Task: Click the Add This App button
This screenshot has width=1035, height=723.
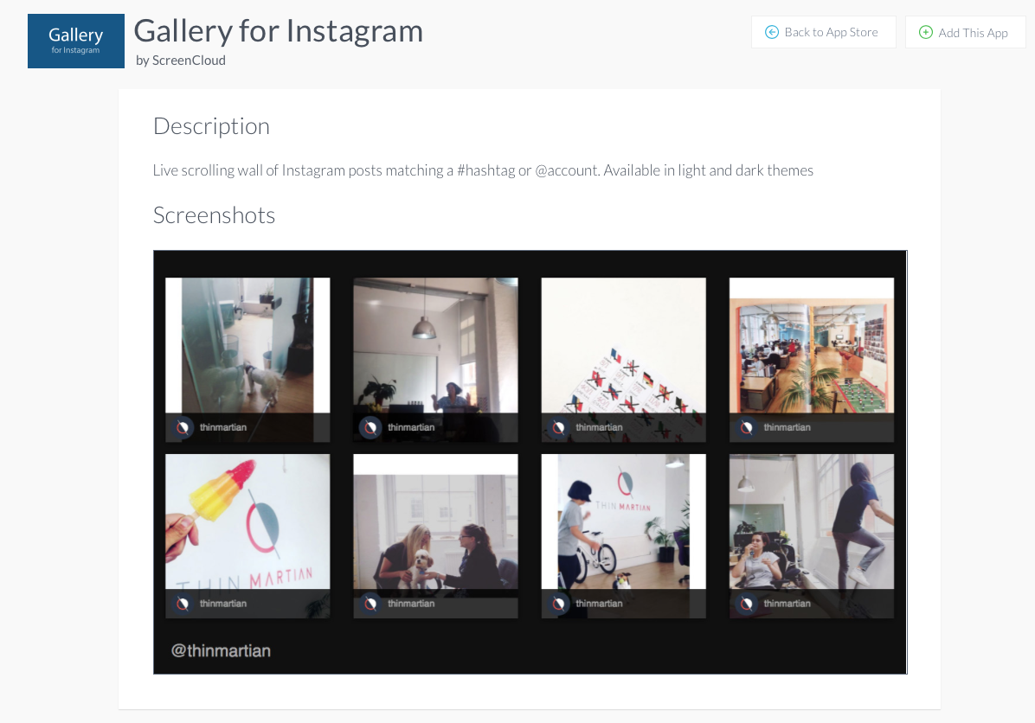Action: pyautogui.click(x=965, y=32)
